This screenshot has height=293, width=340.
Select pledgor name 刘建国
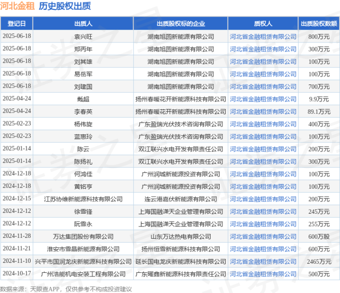tap(83, 87)
